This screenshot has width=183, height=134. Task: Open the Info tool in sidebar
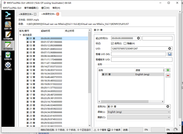8,25
